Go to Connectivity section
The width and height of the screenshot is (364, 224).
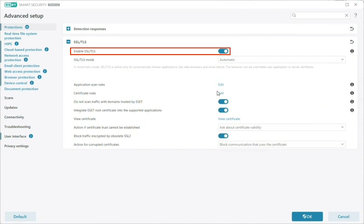[14, 117]
